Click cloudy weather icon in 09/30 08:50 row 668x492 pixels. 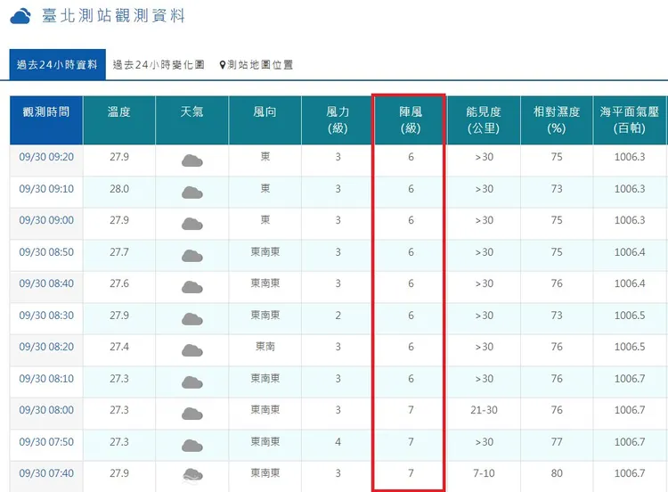pyautogui.click(x=192, y=256)
